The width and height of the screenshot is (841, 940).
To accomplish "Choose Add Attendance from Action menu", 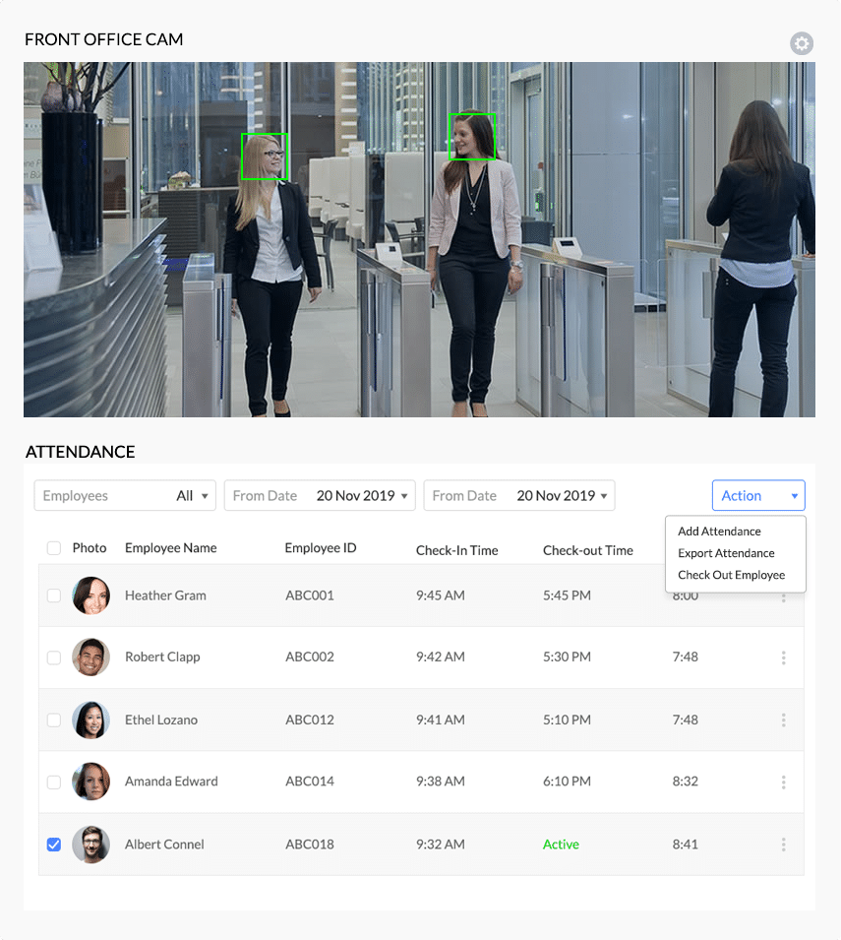I will [x=719, y=532].
